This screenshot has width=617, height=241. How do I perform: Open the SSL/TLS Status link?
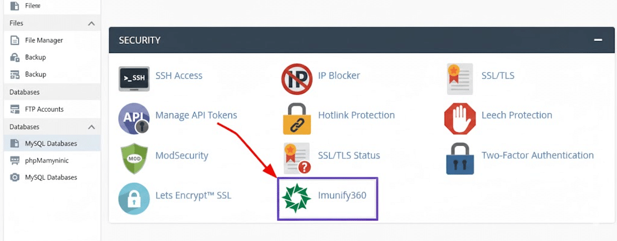click(349, 156)
